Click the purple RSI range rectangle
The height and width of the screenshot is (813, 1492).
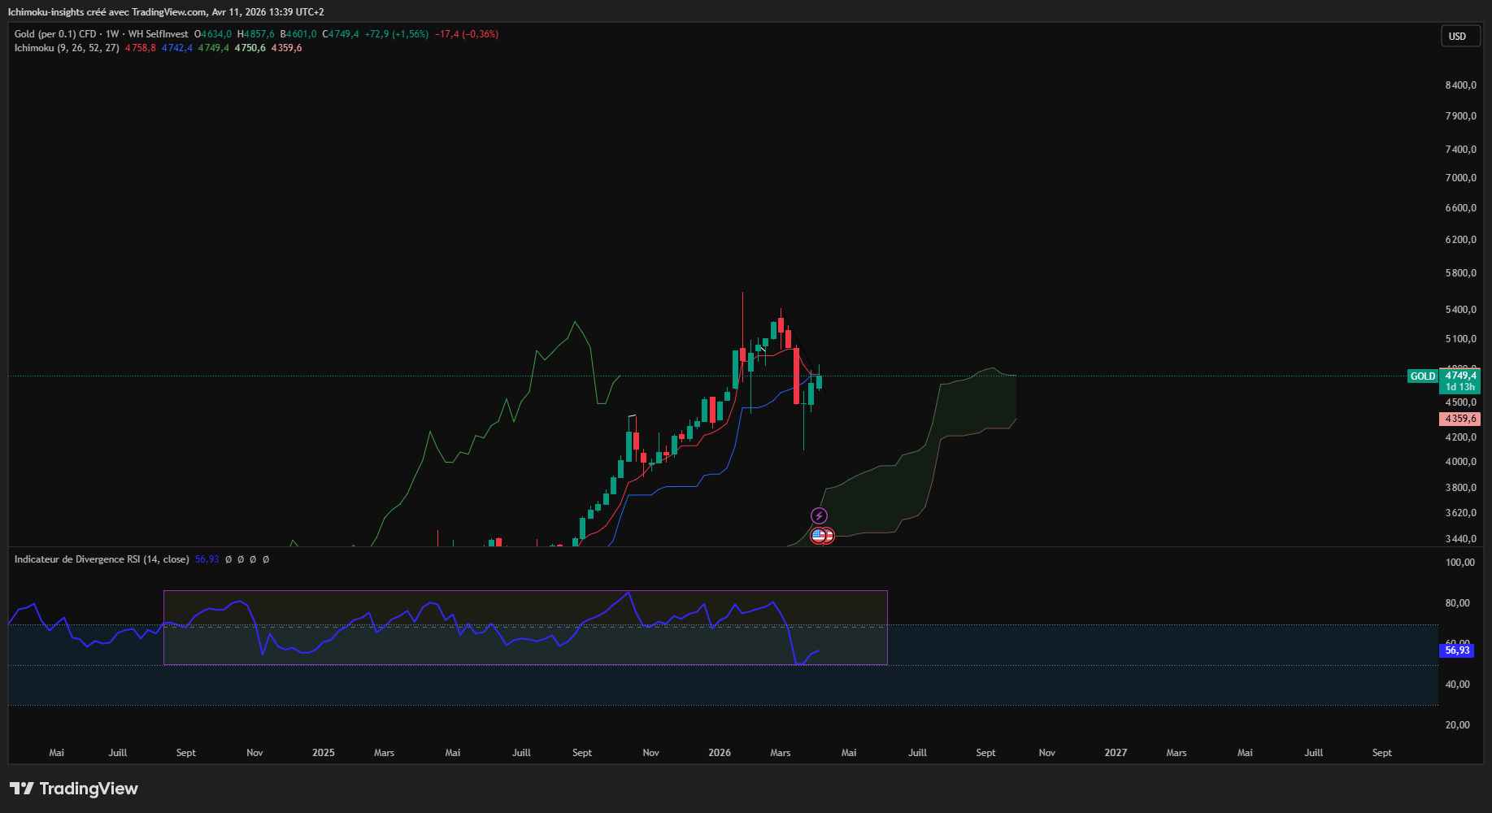(x=524, y=591)
